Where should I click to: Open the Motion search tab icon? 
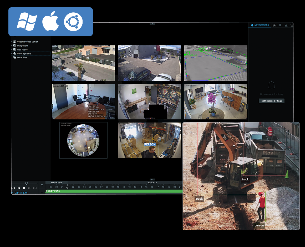274,25
